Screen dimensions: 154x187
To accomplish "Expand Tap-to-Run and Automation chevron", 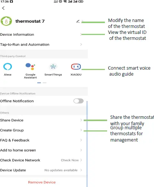I will 81,44.
